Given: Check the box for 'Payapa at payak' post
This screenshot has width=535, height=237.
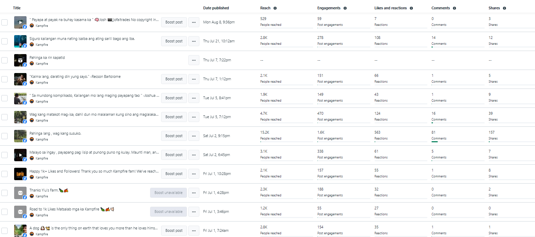Looking at the screenshot, I should pyautogui.click(x=4, y=22).
